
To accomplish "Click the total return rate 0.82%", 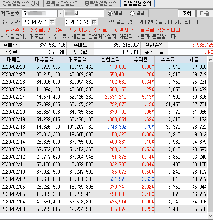I will point(207,52).
